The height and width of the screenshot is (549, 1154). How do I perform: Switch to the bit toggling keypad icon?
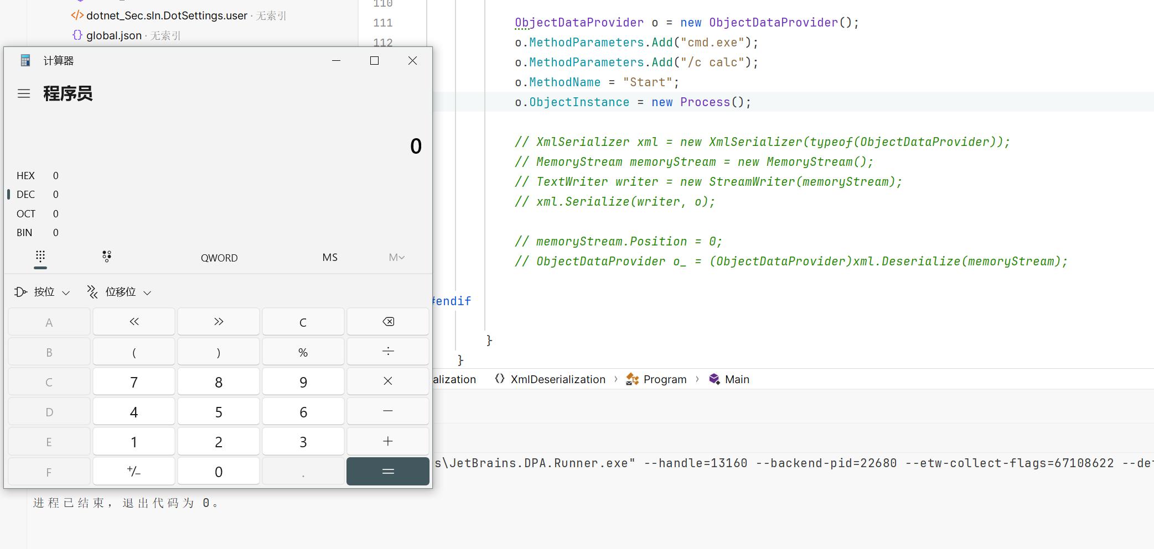click(x=107, y=257)
